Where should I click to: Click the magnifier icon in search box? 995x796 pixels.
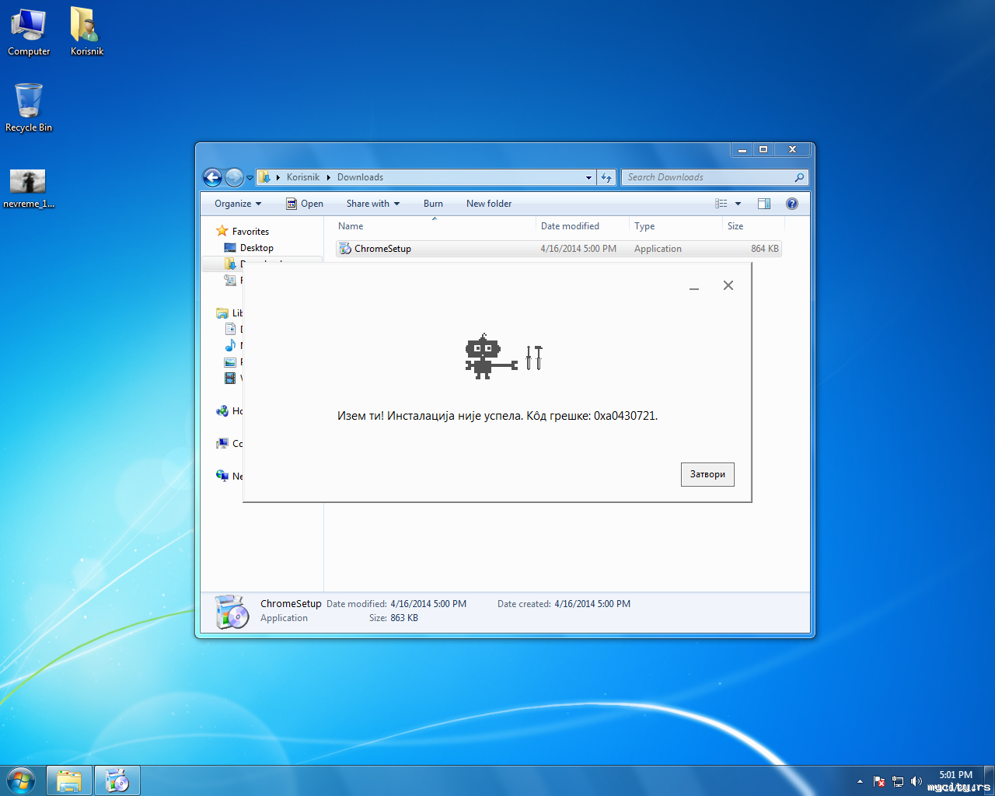pos(799,177)
